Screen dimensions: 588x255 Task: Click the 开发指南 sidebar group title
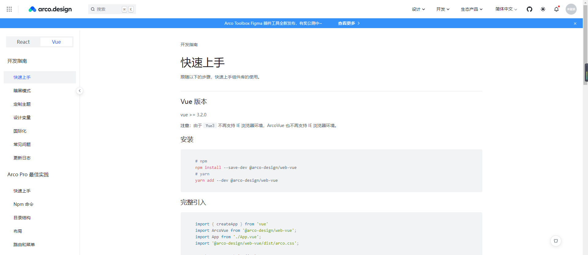point(17,61)
